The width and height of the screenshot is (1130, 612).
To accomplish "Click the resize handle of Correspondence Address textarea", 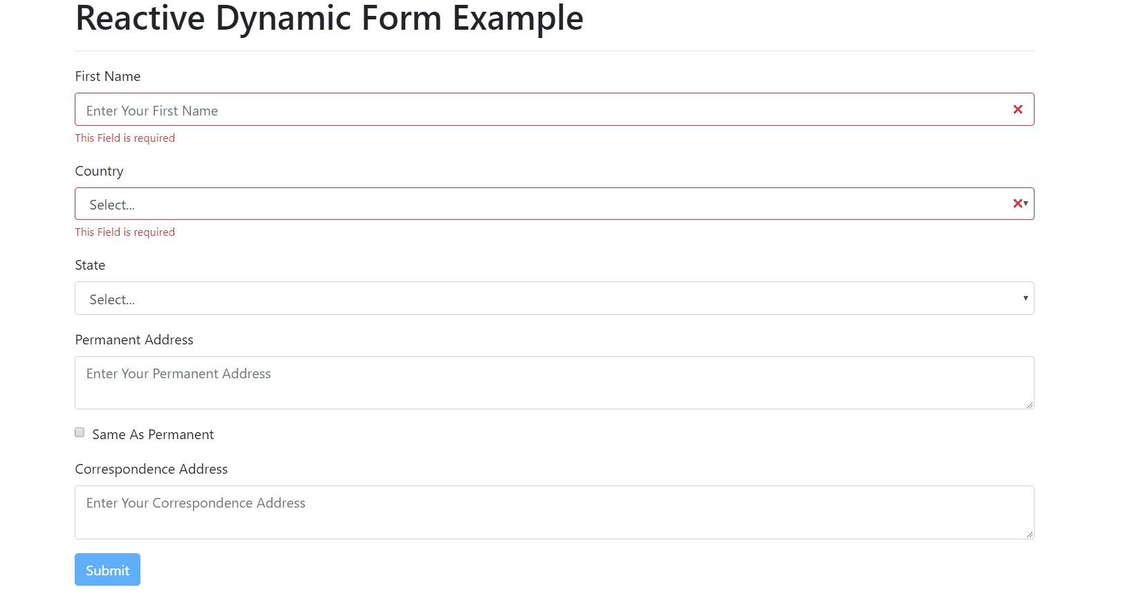I will [x=1030, y=534].
